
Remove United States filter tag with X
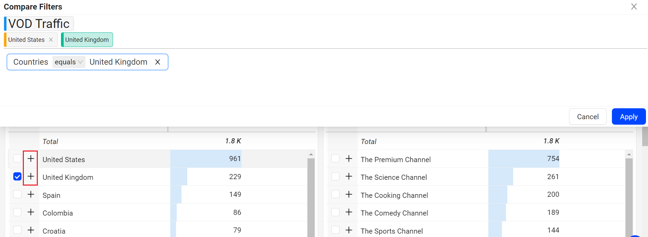coord(51,40)
